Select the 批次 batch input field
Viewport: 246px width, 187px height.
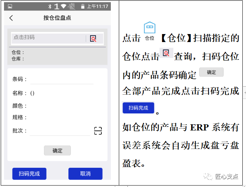click(x=60, y=131)
